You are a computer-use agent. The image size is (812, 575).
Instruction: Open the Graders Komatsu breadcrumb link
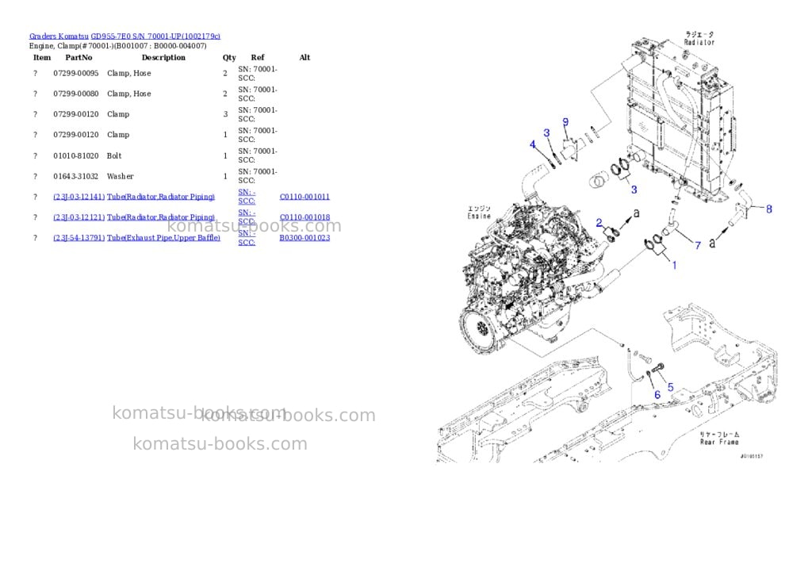(59, 36)
